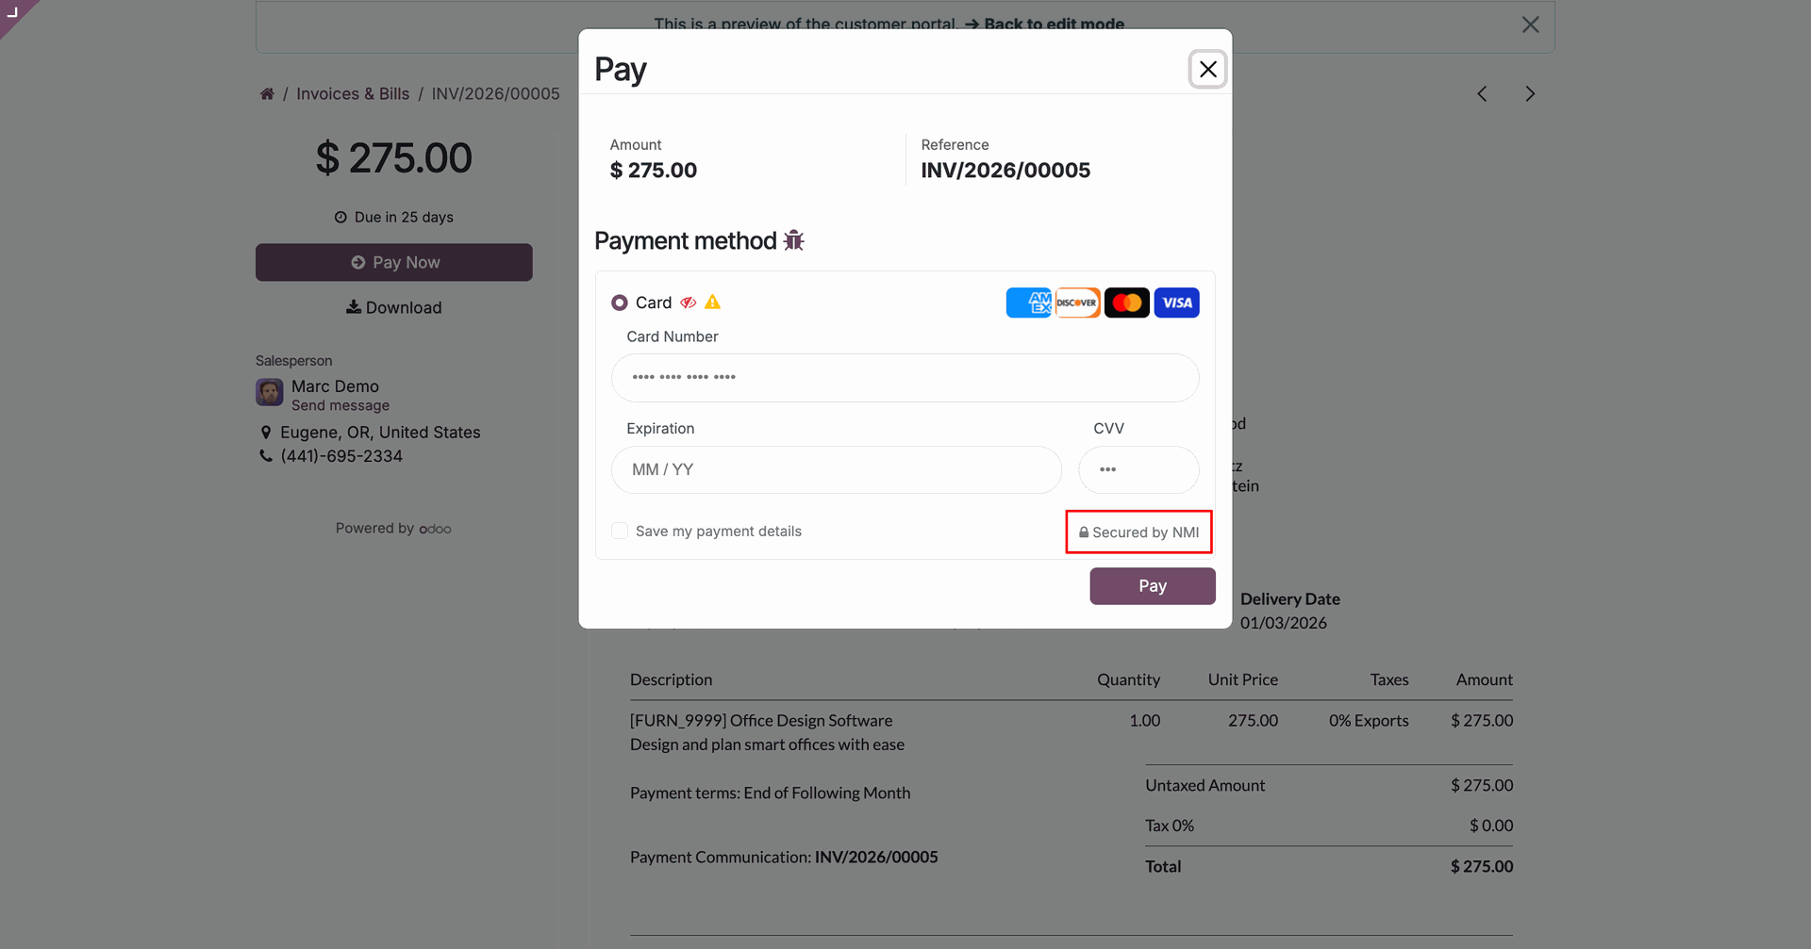Click the home icon in breadcrumb
The height and width of the screenshot is (949, 1811).
coord(267,94)
